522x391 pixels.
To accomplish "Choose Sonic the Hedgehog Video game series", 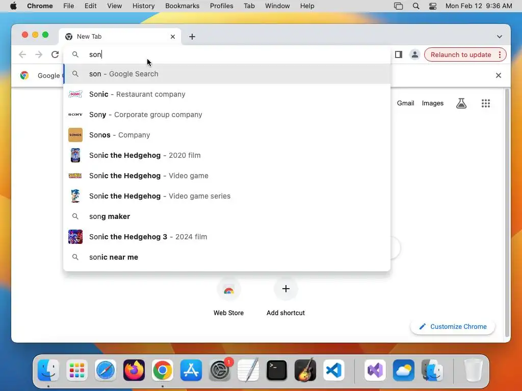I will (x=227, y=196).
